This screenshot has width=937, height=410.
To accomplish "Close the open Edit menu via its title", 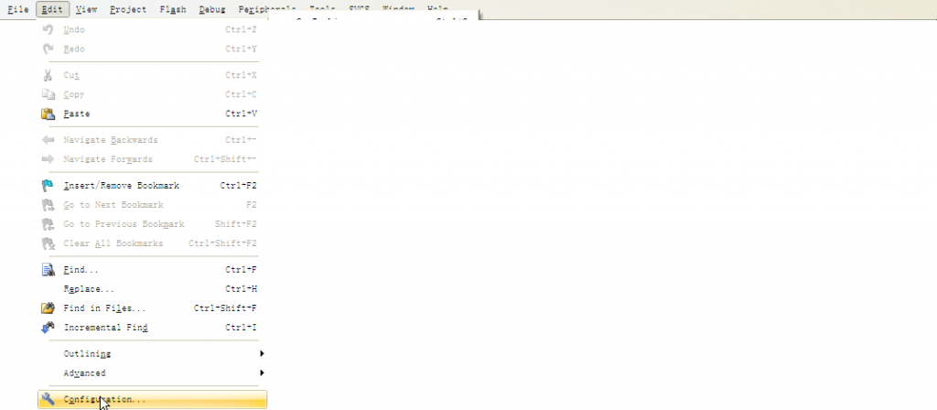I will (52, 9).
